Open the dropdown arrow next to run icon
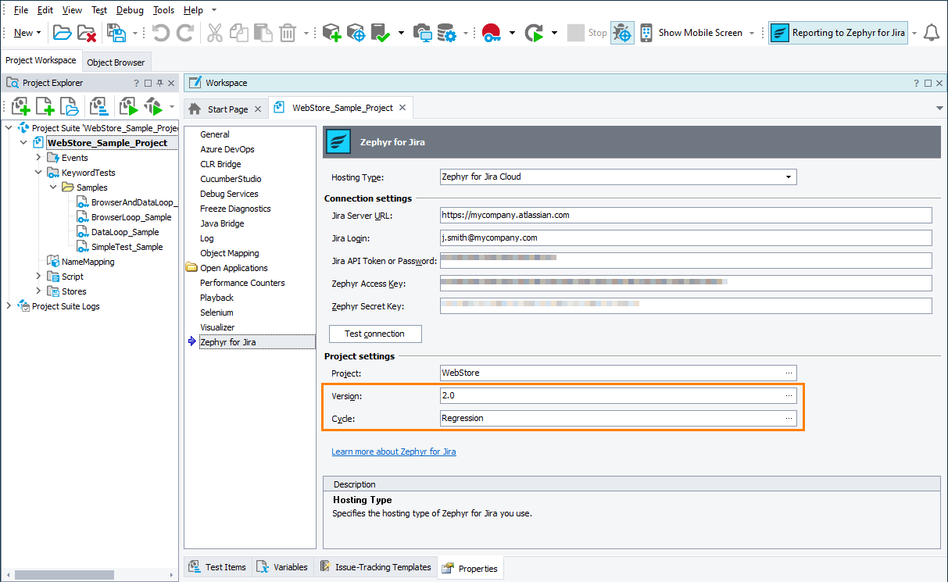The height and width of the screenshot is (582, 948). coord(554,33)
